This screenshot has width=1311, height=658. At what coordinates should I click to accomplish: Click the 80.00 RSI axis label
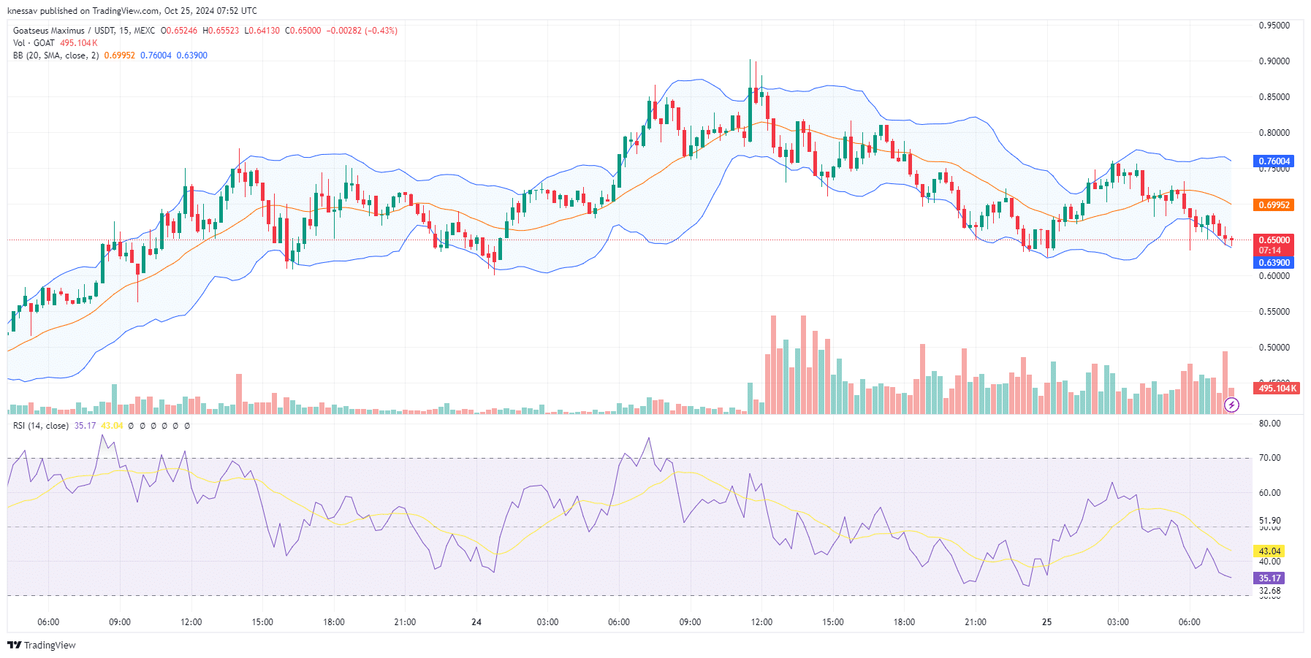click(x=1269, y=424)
